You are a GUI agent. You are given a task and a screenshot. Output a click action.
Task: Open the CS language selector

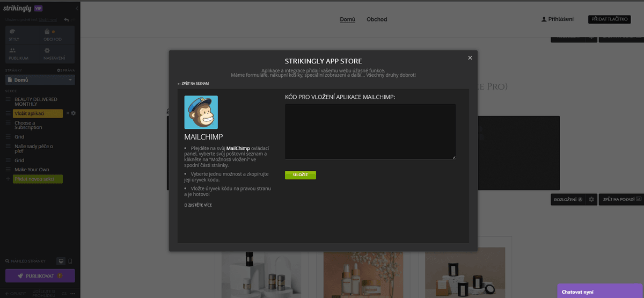[x=64, y=294]
